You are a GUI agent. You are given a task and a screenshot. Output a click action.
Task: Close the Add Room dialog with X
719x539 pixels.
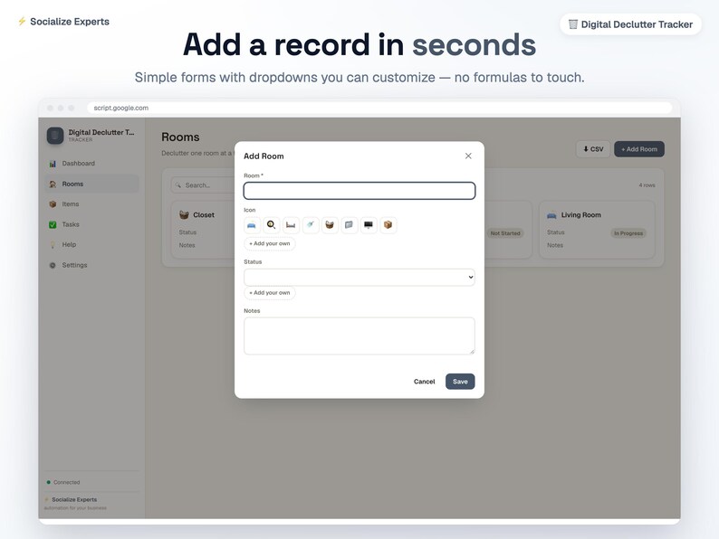tap(468, 156)
